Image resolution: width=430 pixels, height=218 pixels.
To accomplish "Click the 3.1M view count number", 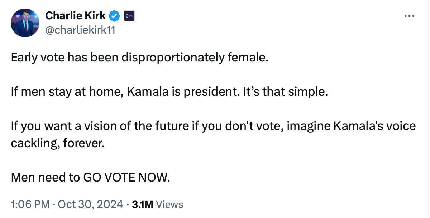I will coord(143,204).
